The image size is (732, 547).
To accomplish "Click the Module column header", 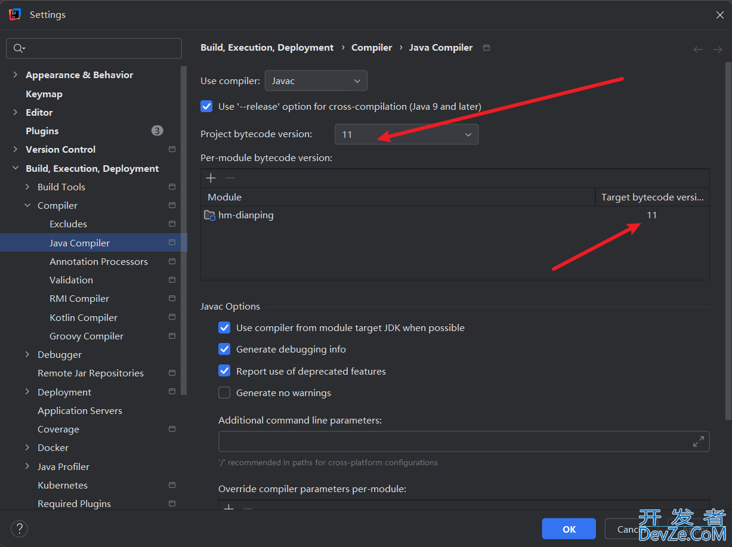I will [398, 197].
